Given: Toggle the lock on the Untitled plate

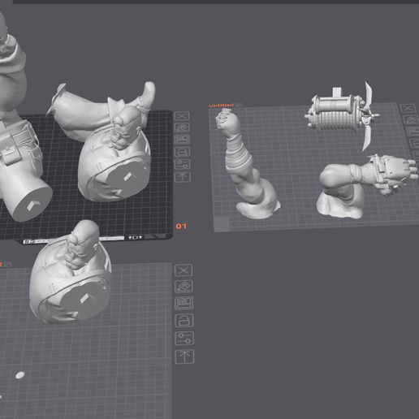Looking at the screenshot, I should pos(415,144).
